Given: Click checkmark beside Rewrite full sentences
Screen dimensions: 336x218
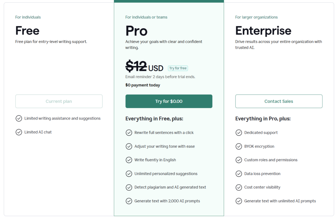Looking at the screenshot, I should pyautogui.click(x=129, y=133).
